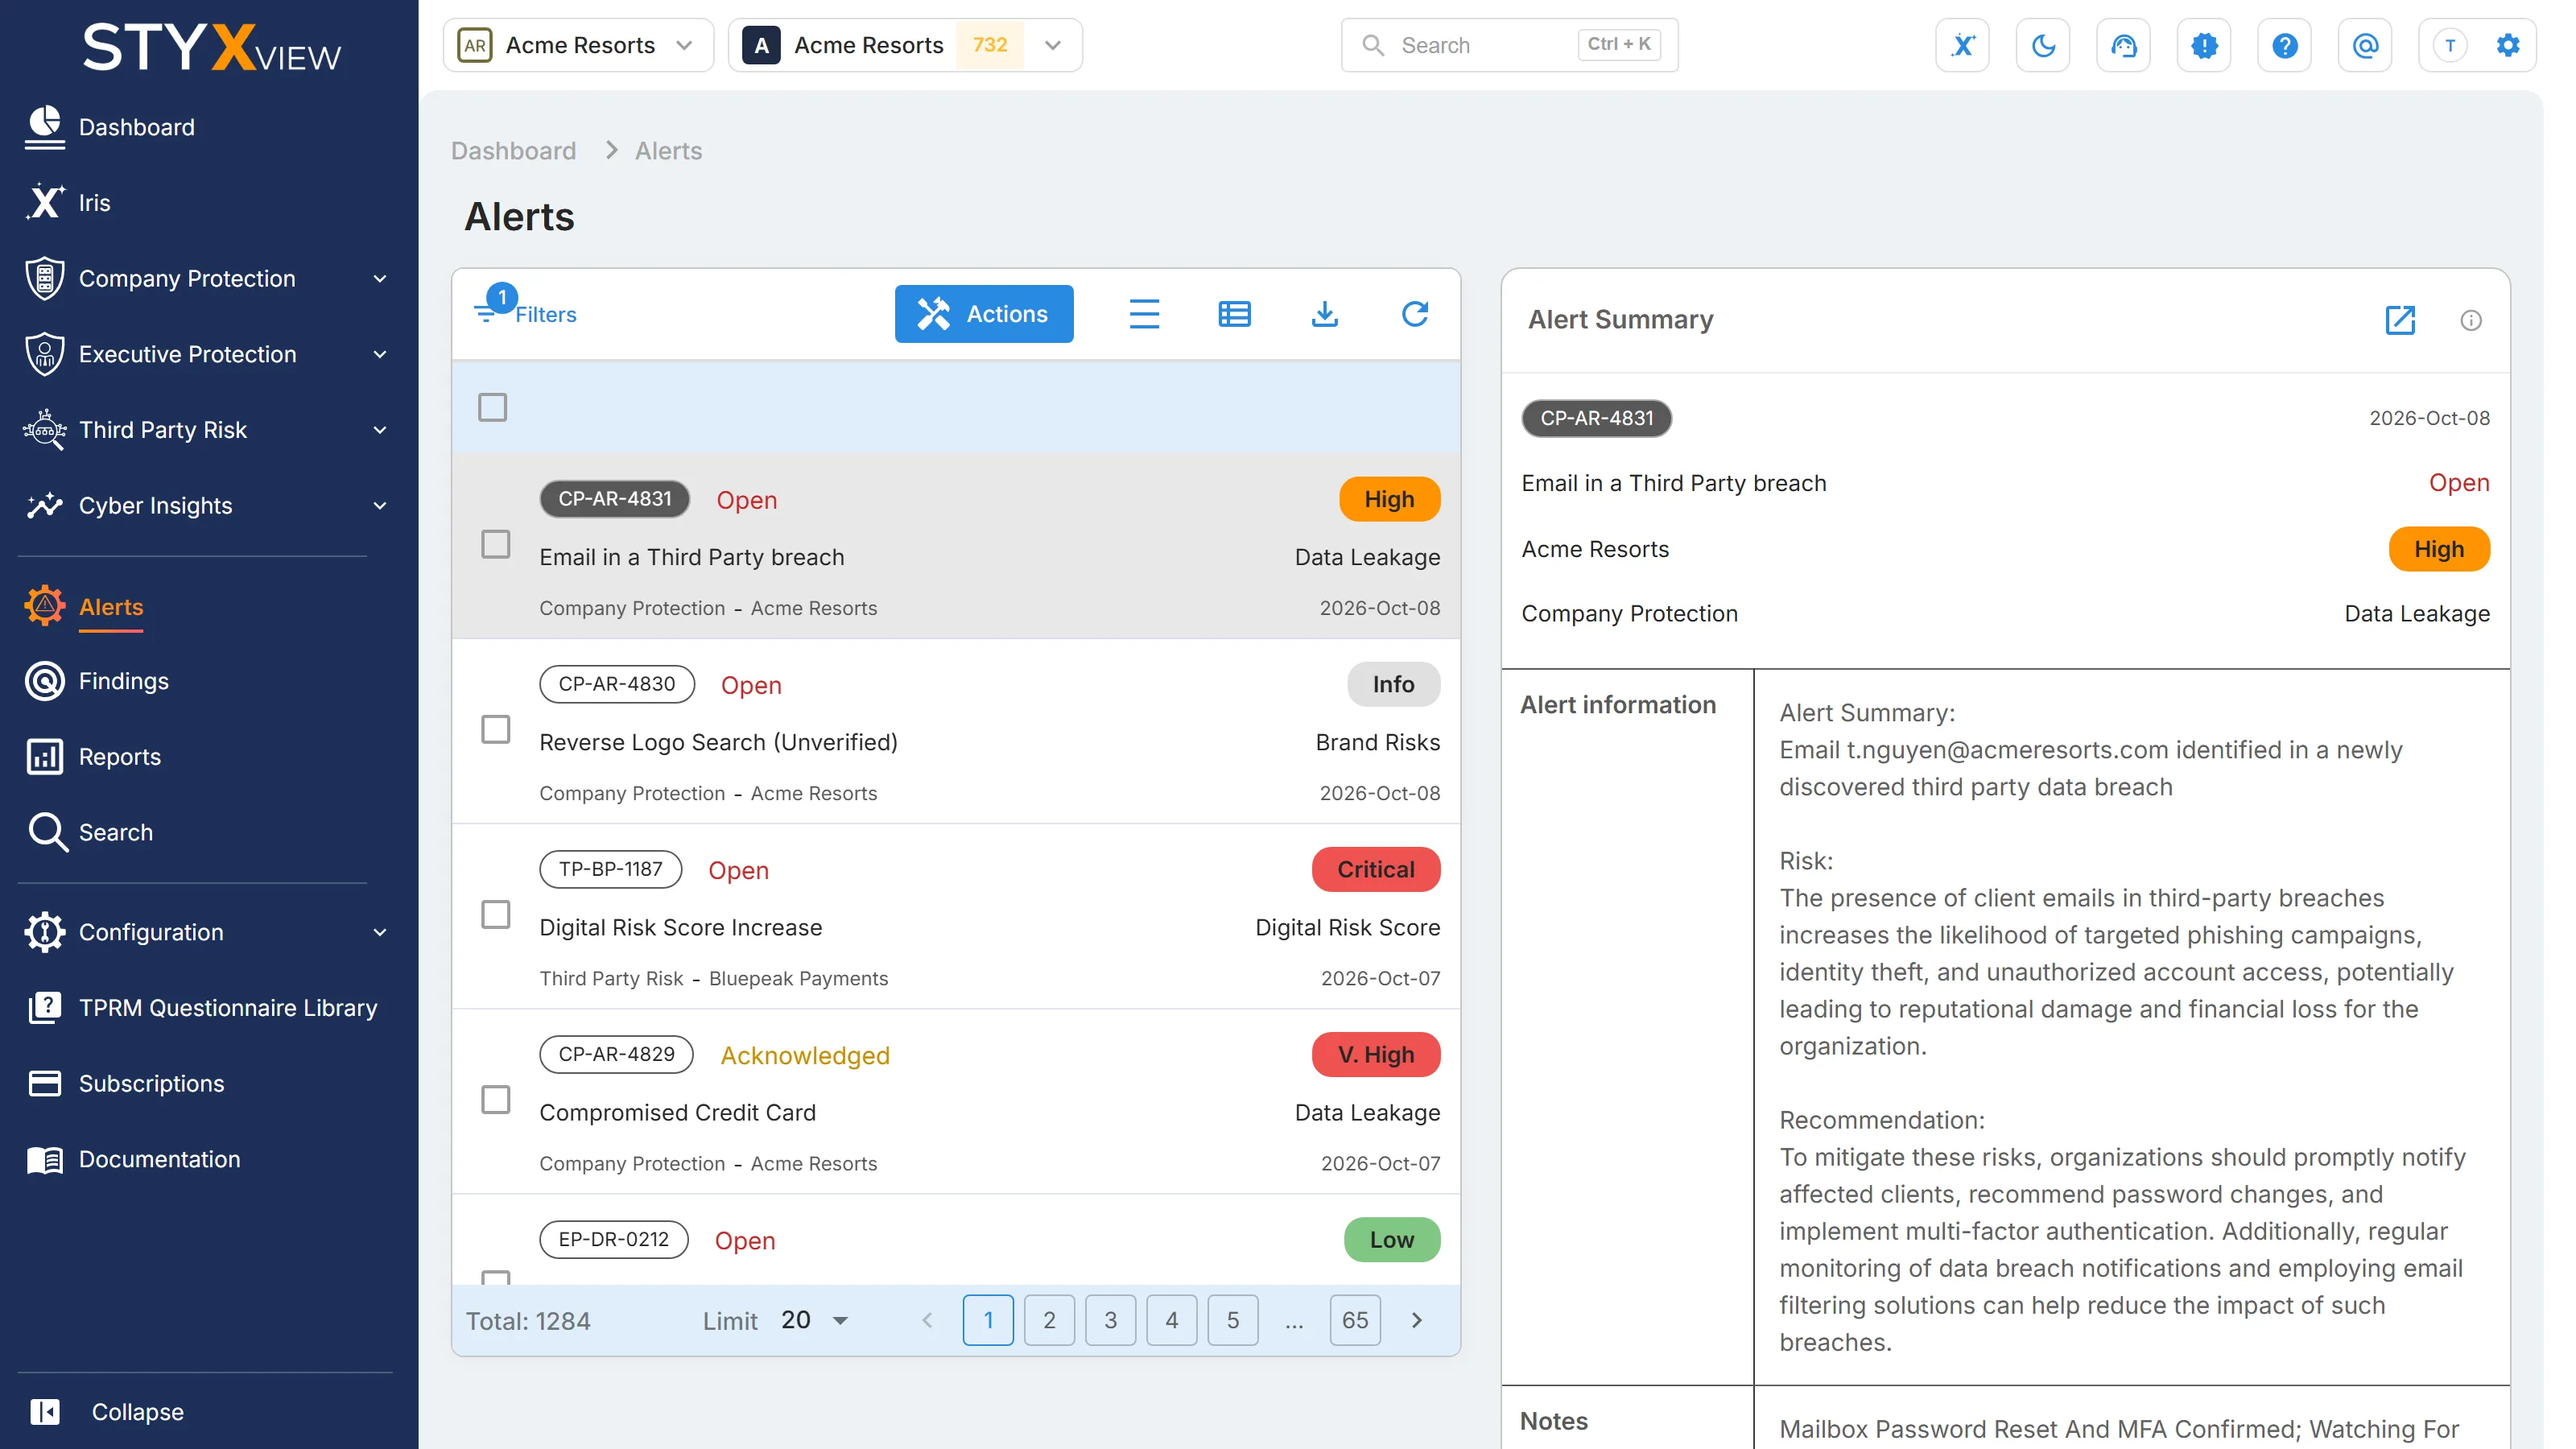This screenshot has width=2576, height=1449.
Task: Check the CP-AR-4830 alert checkbox
Action: pos(495,729)
